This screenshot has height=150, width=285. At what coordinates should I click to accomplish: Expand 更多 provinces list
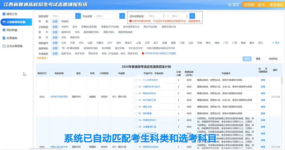click(x=275, y=43)
